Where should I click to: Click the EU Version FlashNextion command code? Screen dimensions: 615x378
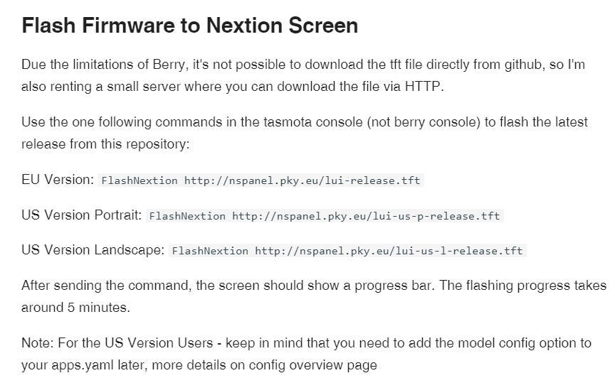click(x=261, y=180)
